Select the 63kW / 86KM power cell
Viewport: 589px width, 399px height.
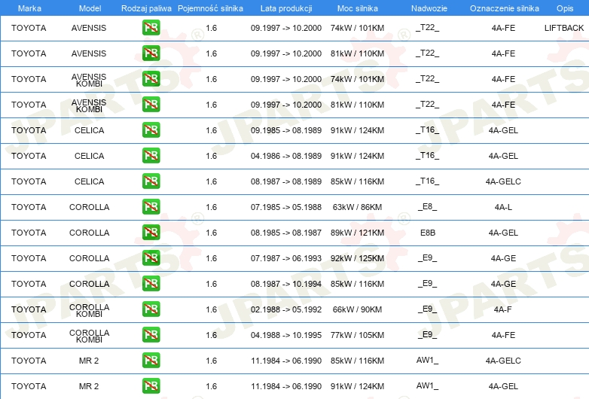[357, 207]
